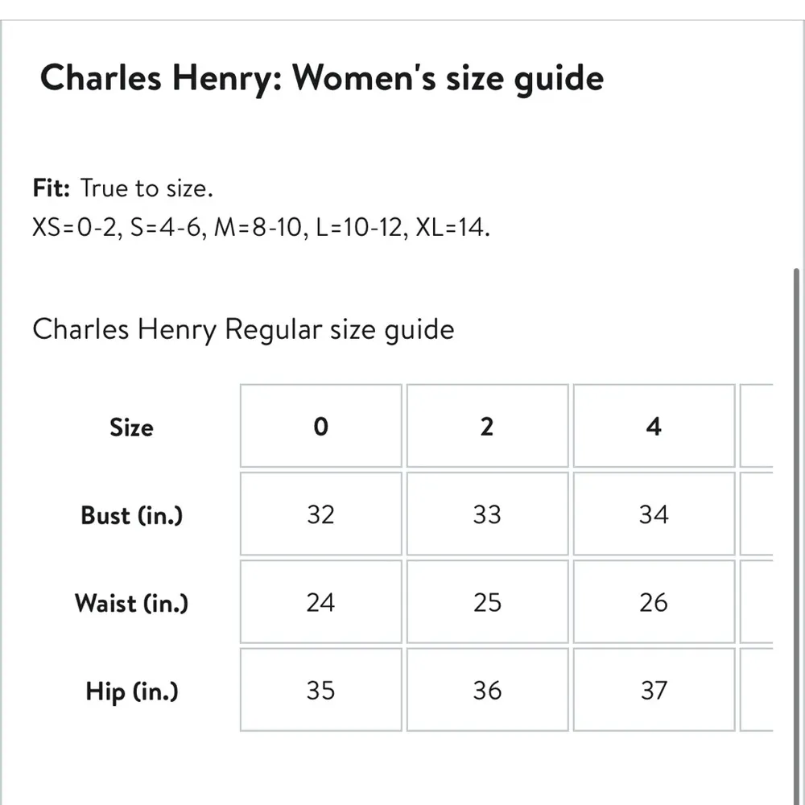
Task: Click the waist measurement 24 cell
Action: (x=320, y=602)
